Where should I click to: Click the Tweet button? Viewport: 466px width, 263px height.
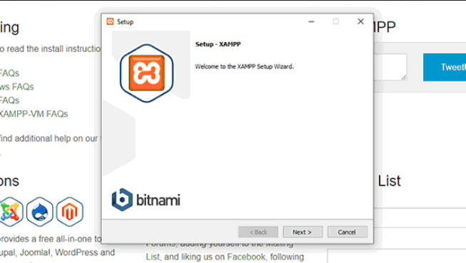point(445,67)
